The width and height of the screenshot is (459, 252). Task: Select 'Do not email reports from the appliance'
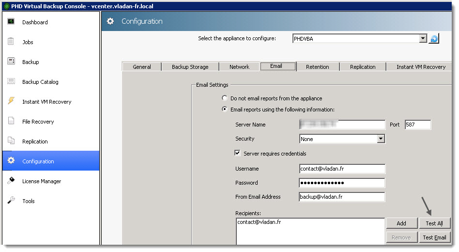225,98
